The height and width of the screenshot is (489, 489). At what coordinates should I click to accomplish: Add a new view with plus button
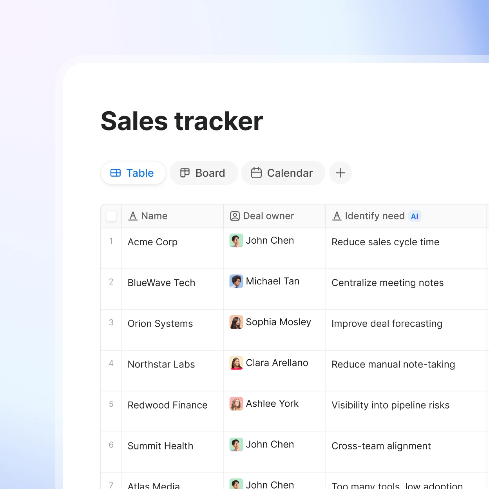[x=340, y=173]
